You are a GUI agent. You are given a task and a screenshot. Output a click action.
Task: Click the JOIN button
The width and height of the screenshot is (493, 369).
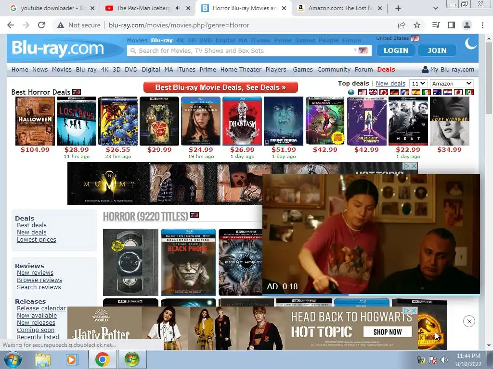(x=437, y=50)
